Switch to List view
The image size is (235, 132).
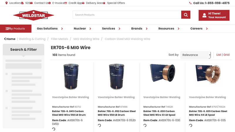coord(219,55)
